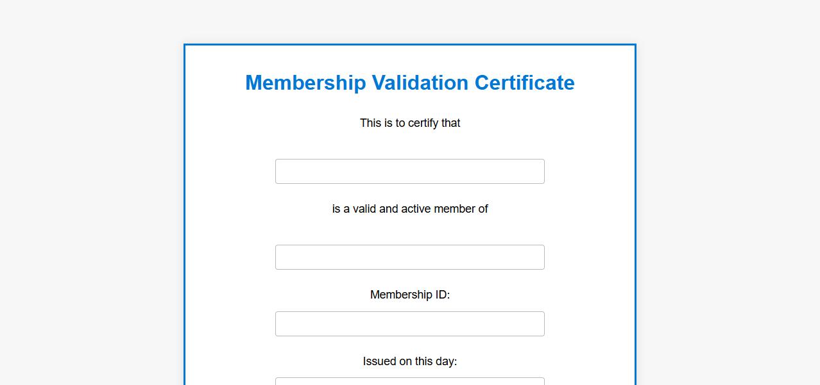Click the gray page background left of certificate
The image size is (820, 385).
(90, 192)
